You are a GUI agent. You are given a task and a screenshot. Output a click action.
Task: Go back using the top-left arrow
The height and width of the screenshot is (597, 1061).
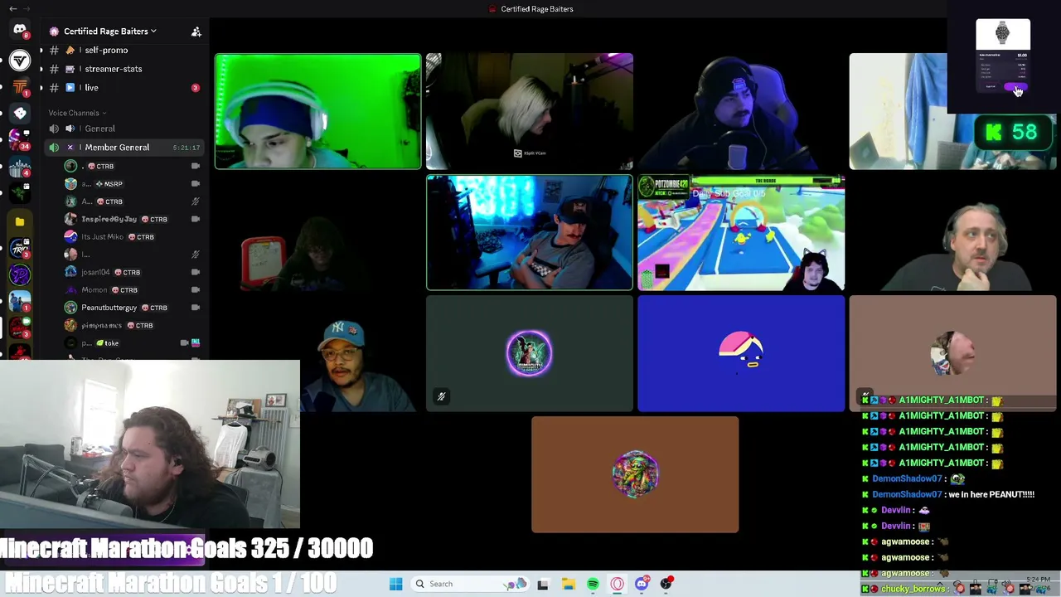(12, 8)
